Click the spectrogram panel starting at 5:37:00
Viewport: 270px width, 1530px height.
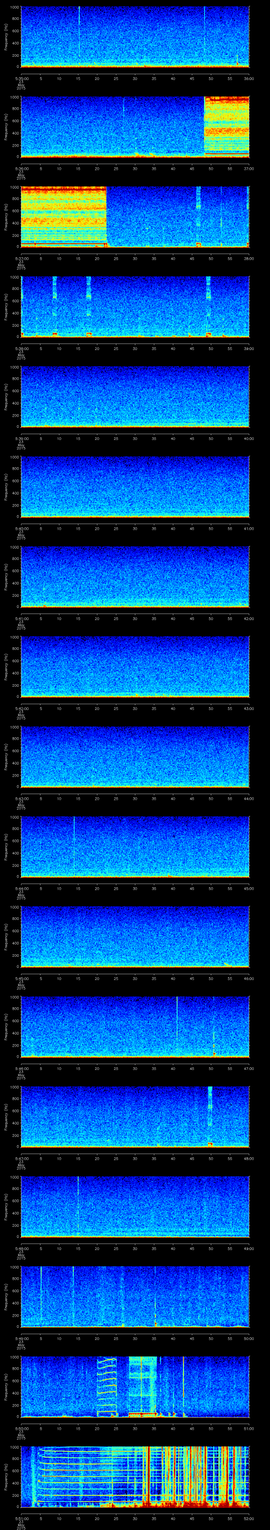coord(135,217)
